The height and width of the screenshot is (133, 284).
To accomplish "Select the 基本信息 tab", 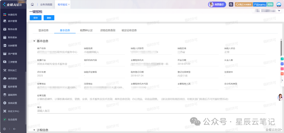I will (x=65, y=30).
